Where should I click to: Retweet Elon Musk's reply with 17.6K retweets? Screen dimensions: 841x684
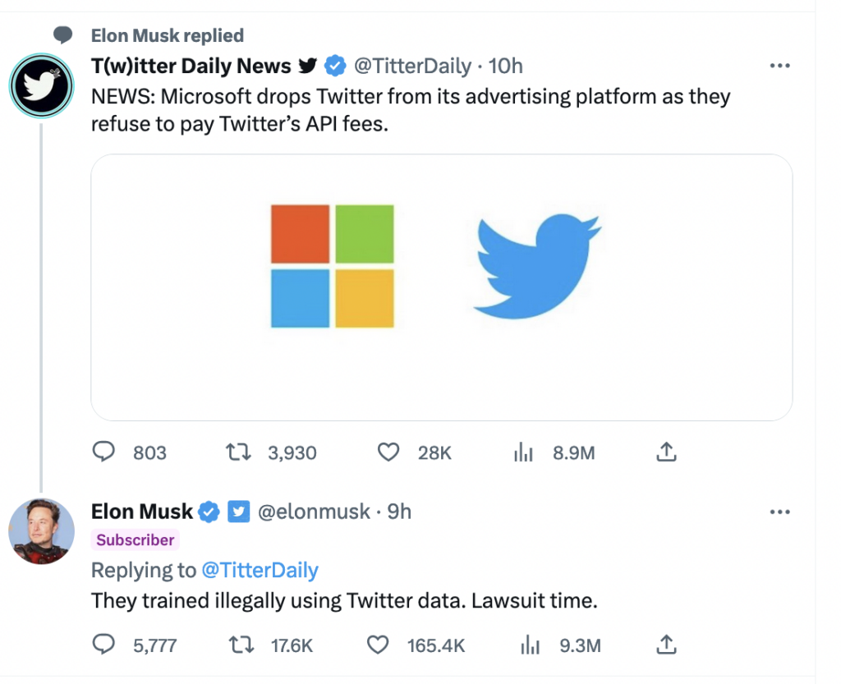click(x=241, y=645)
